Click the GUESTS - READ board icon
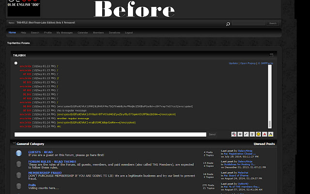 coord(19,153)
